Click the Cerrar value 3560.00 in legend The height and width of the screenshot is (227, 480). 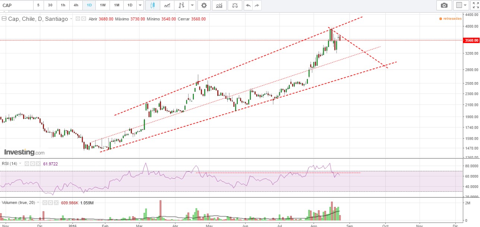click(198, 19)
